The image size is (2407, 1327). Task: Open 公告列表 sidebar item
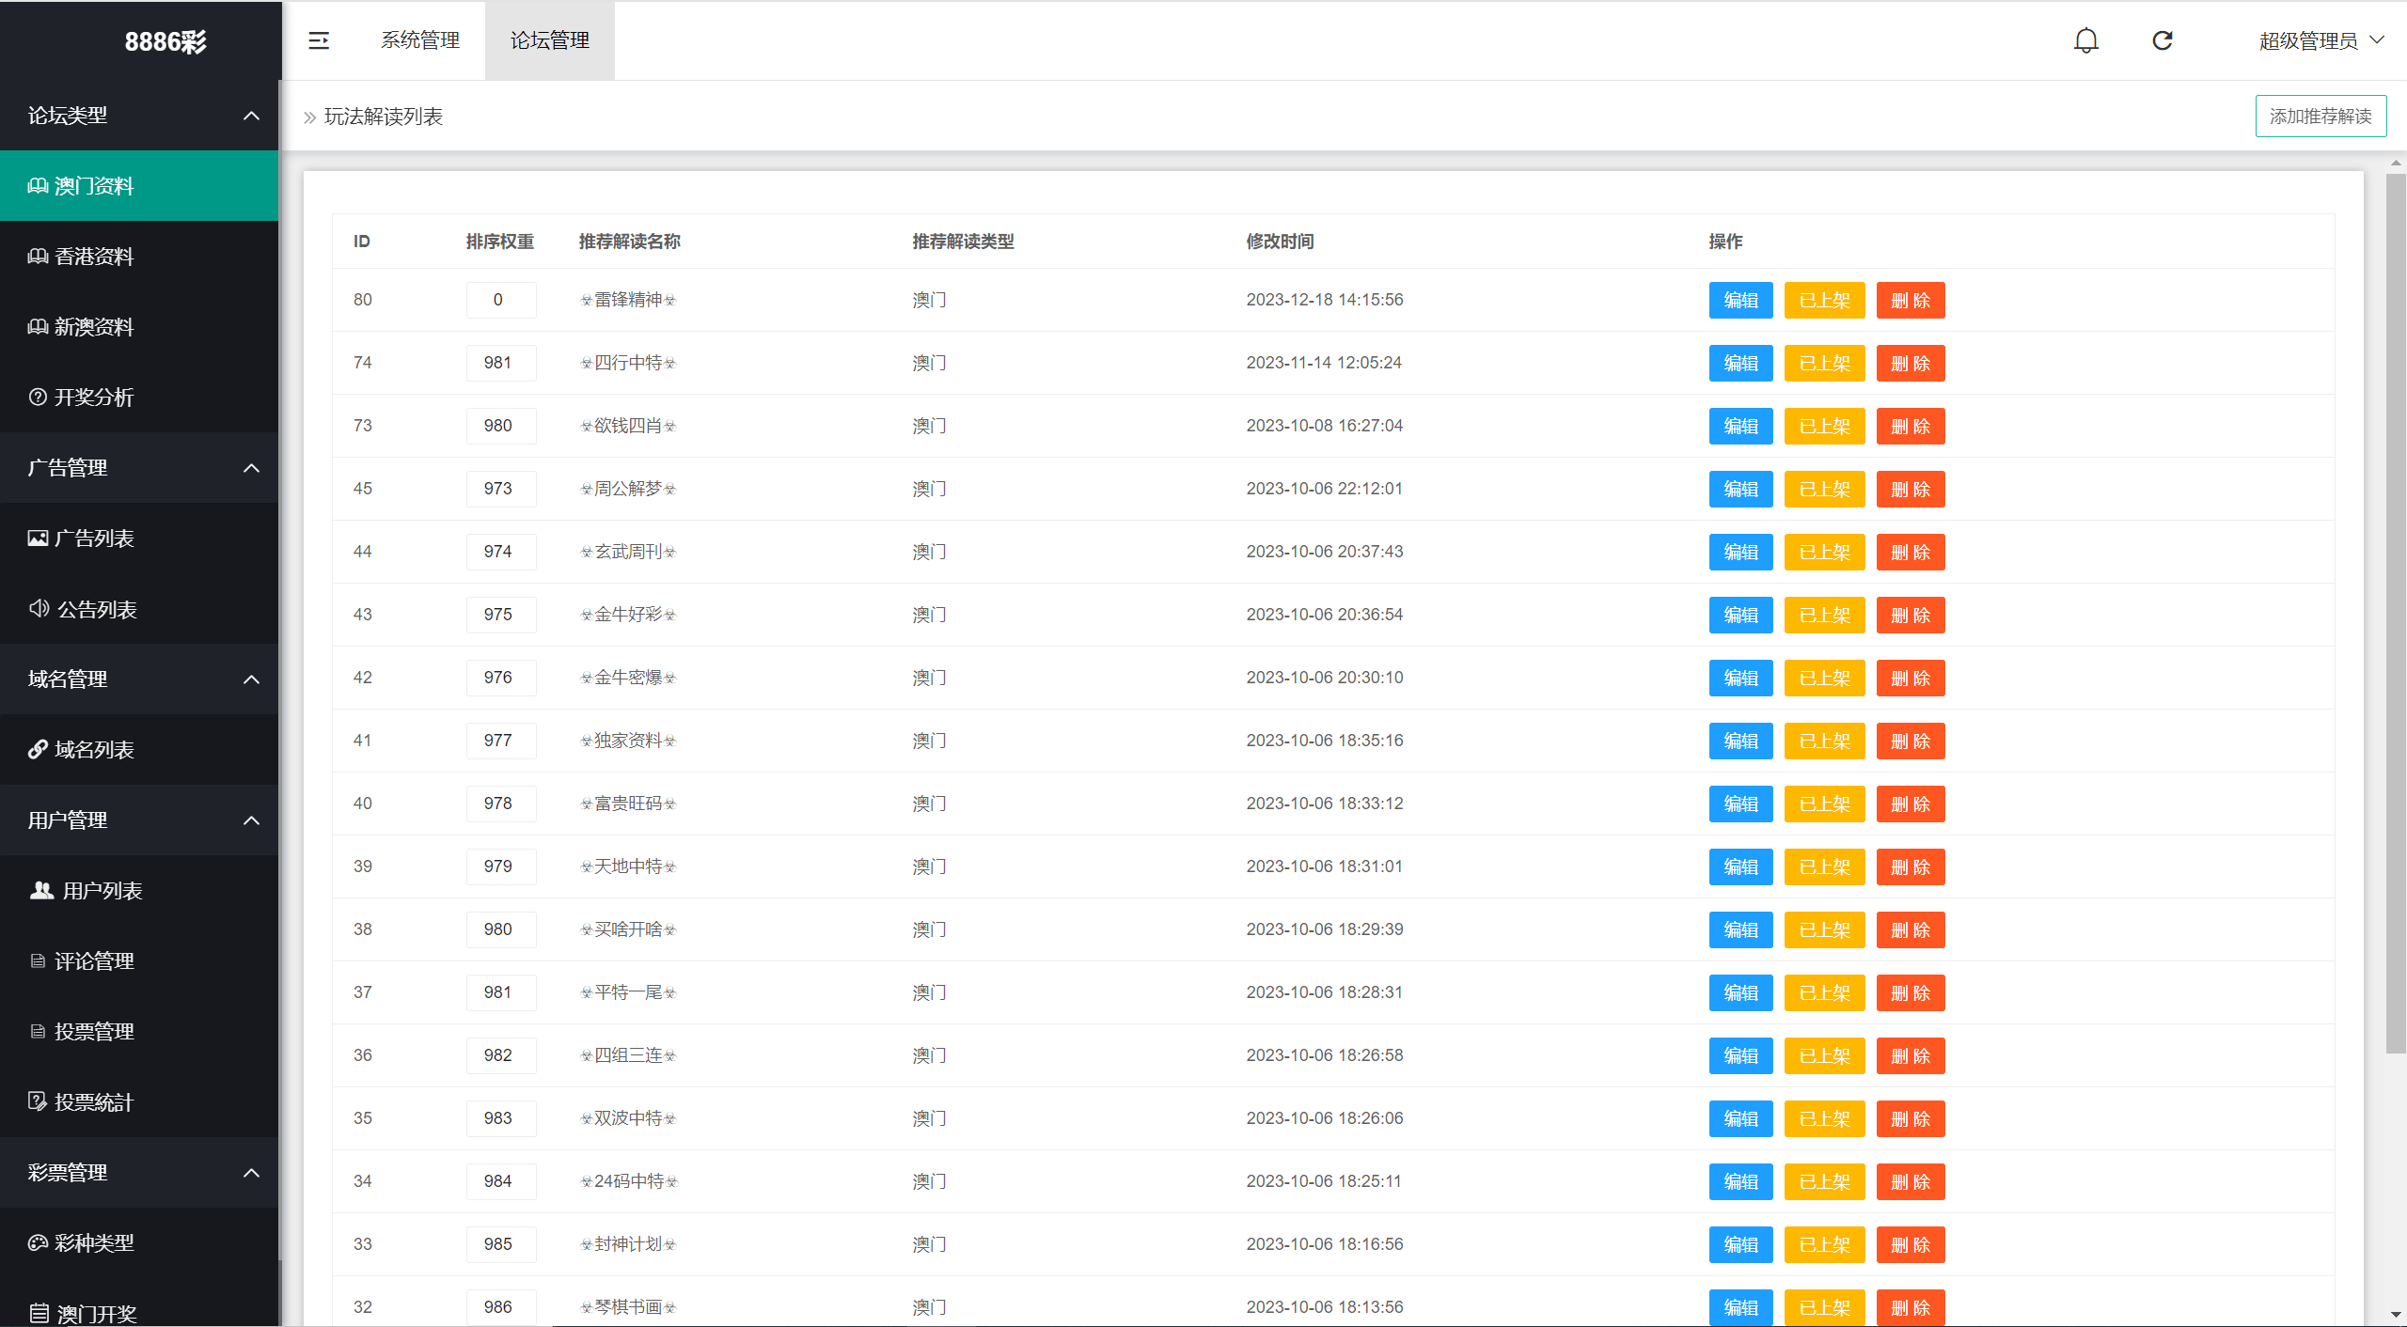pyautogui.click(x=96, y=610)
